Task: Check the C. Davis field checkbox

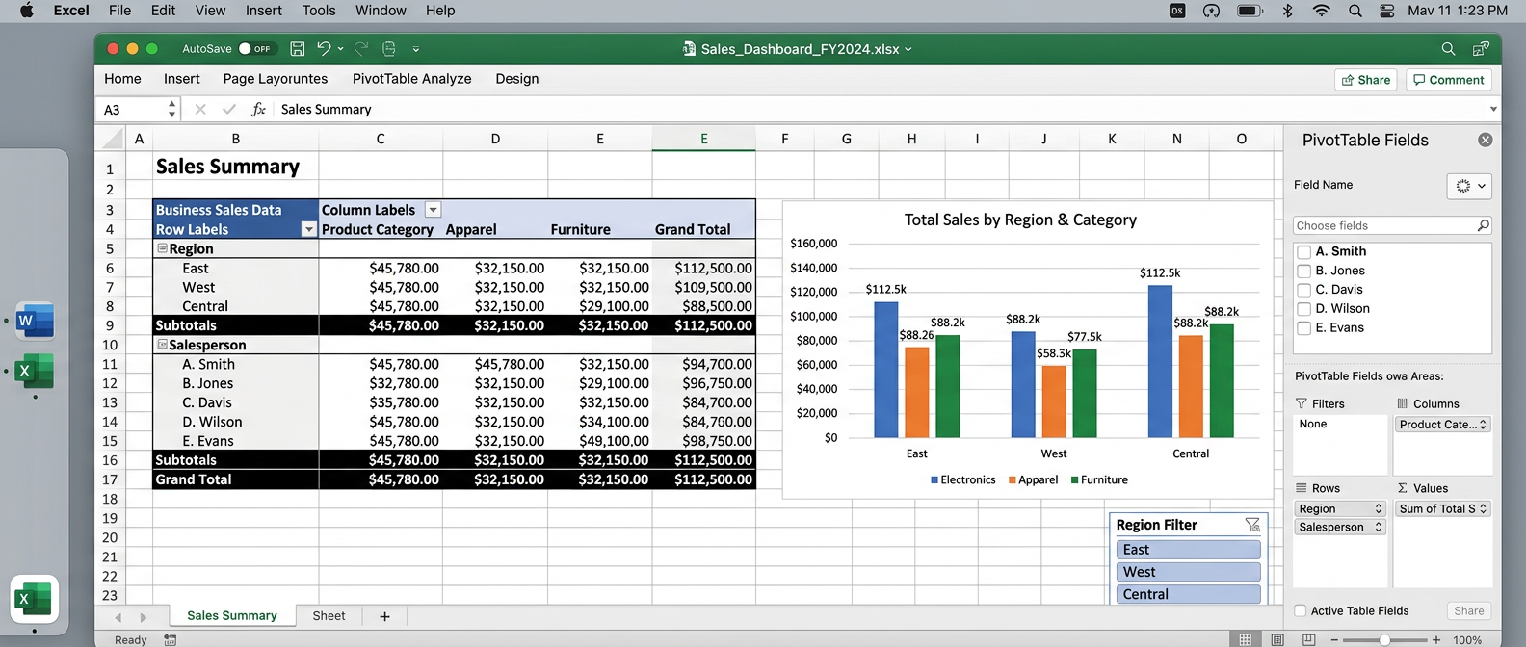Action: tap(1304, 290)
